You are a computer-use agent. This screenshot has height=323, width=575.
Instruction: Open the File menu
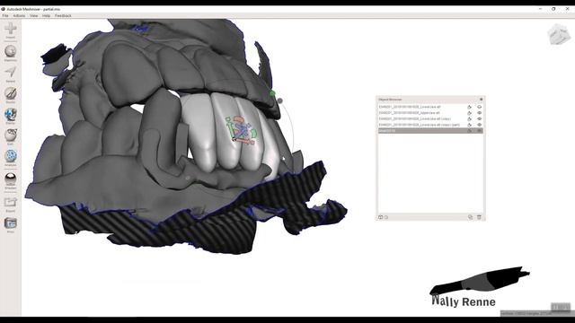point(5,16)
